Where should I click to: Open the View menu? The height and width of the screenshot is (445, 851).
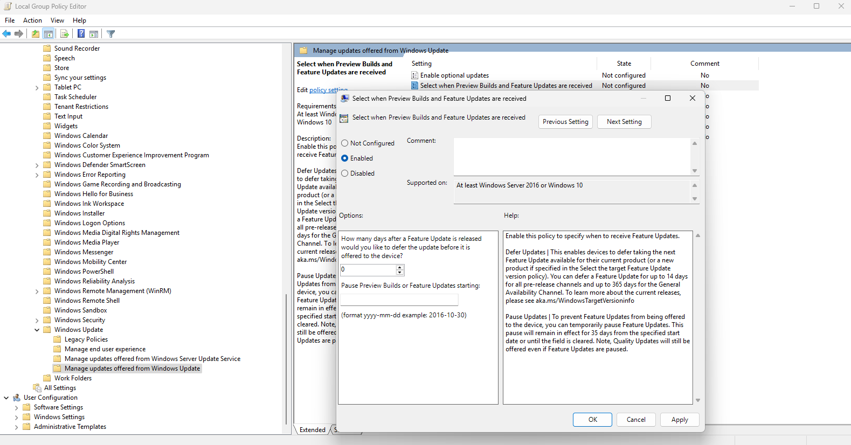(x=57, y=20)
